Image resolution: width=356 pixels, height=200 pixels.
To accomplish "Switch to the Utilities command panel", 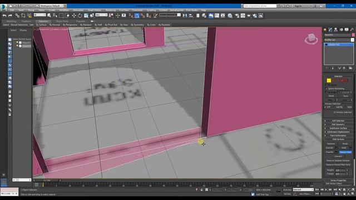I will 352,29.
